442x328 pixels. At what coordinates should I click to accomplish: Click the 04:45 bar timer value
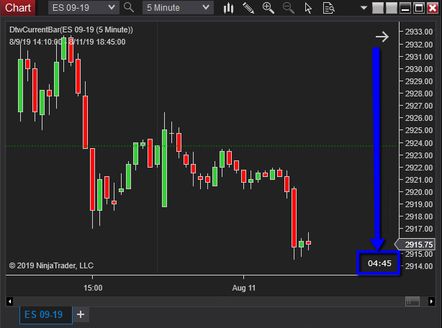379,263
